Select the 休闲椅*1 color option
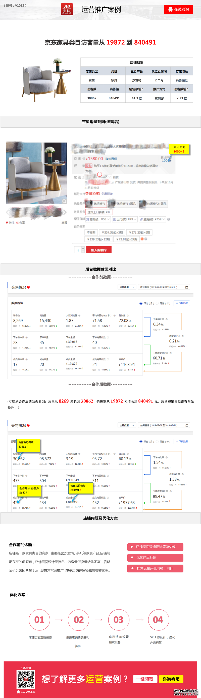Image resolution: width=201 pixels, height=698 pixels. [96, 204]
